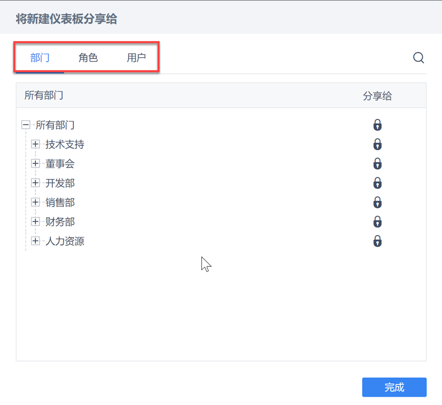Click the 完成 button
This screenshot has height=405, width=442.
pyautogui.click(x=394, y=387)
